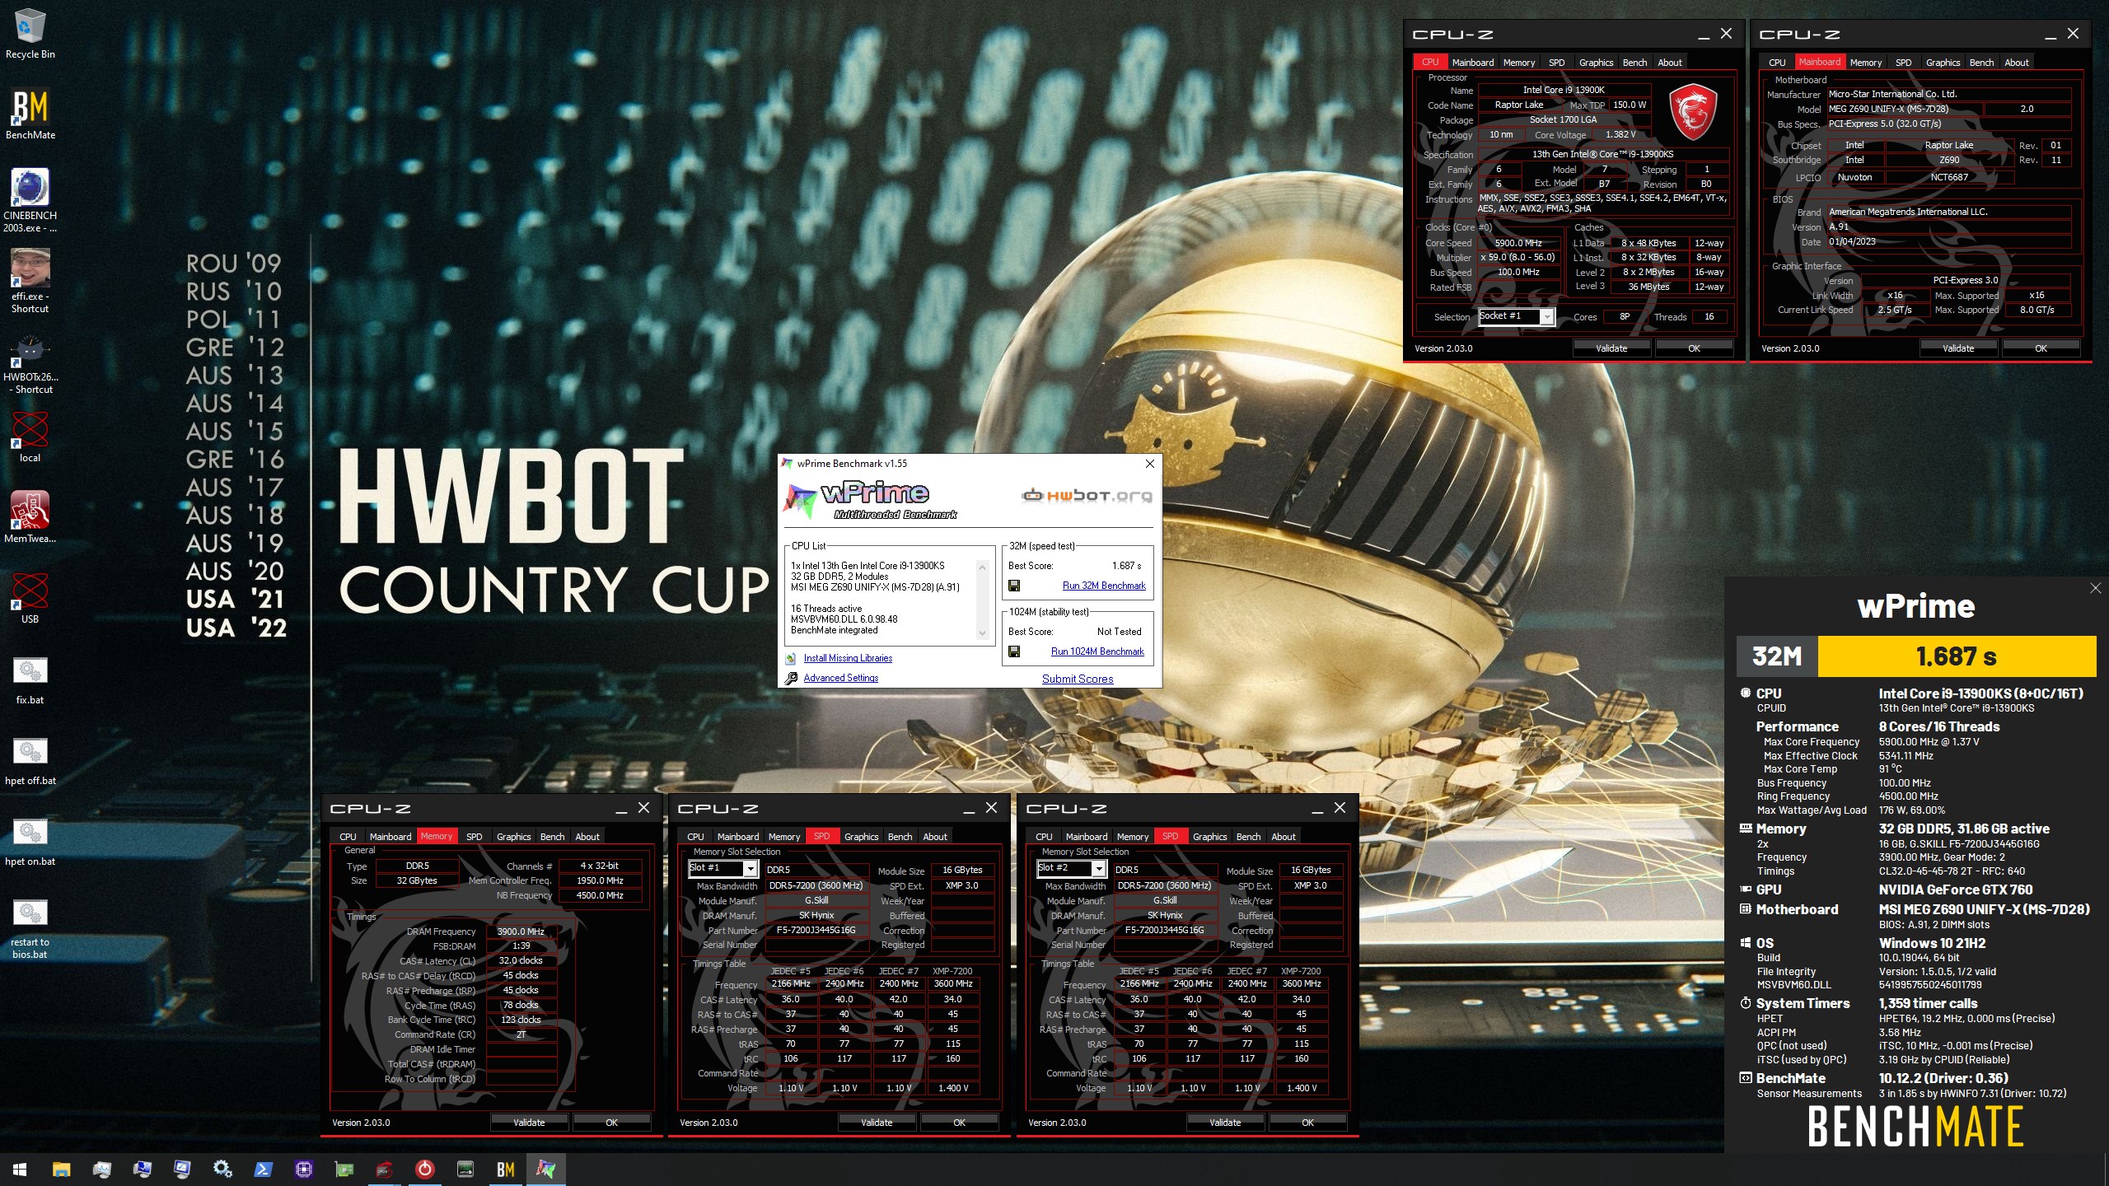The image size is (2109, 1186).
Task: Open Mainboard tab in Slot #1 SPD window
Action: click(737, 837)
